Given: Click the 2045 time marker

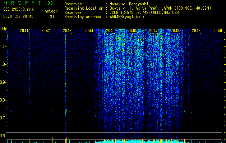Looking at the screenshot, I should (x=110, y=31).
